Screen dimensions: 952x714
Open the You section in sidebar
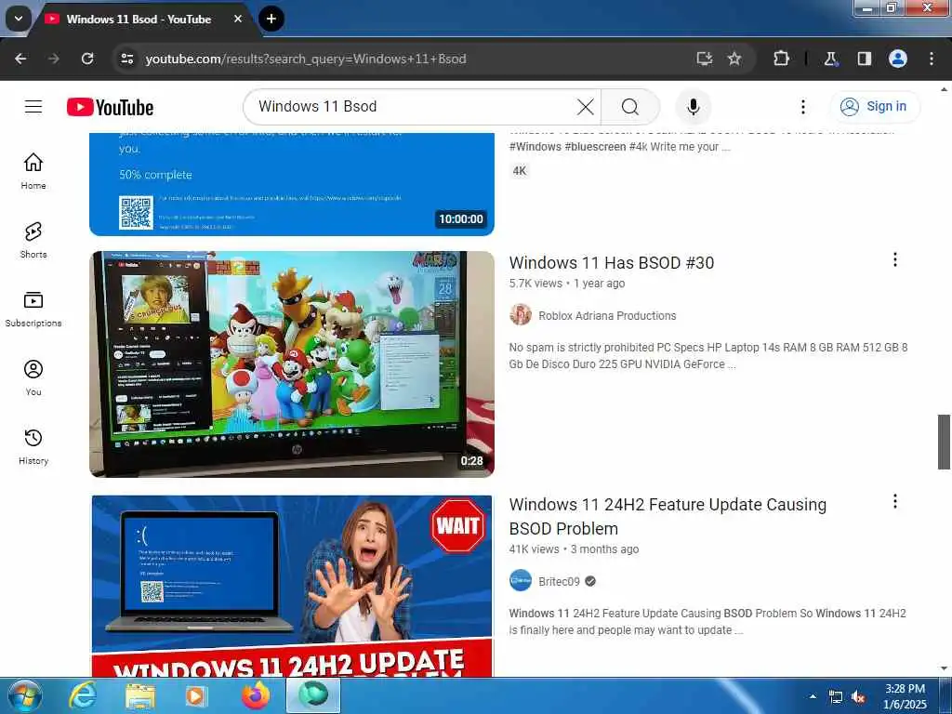click(x=33, y=377)
